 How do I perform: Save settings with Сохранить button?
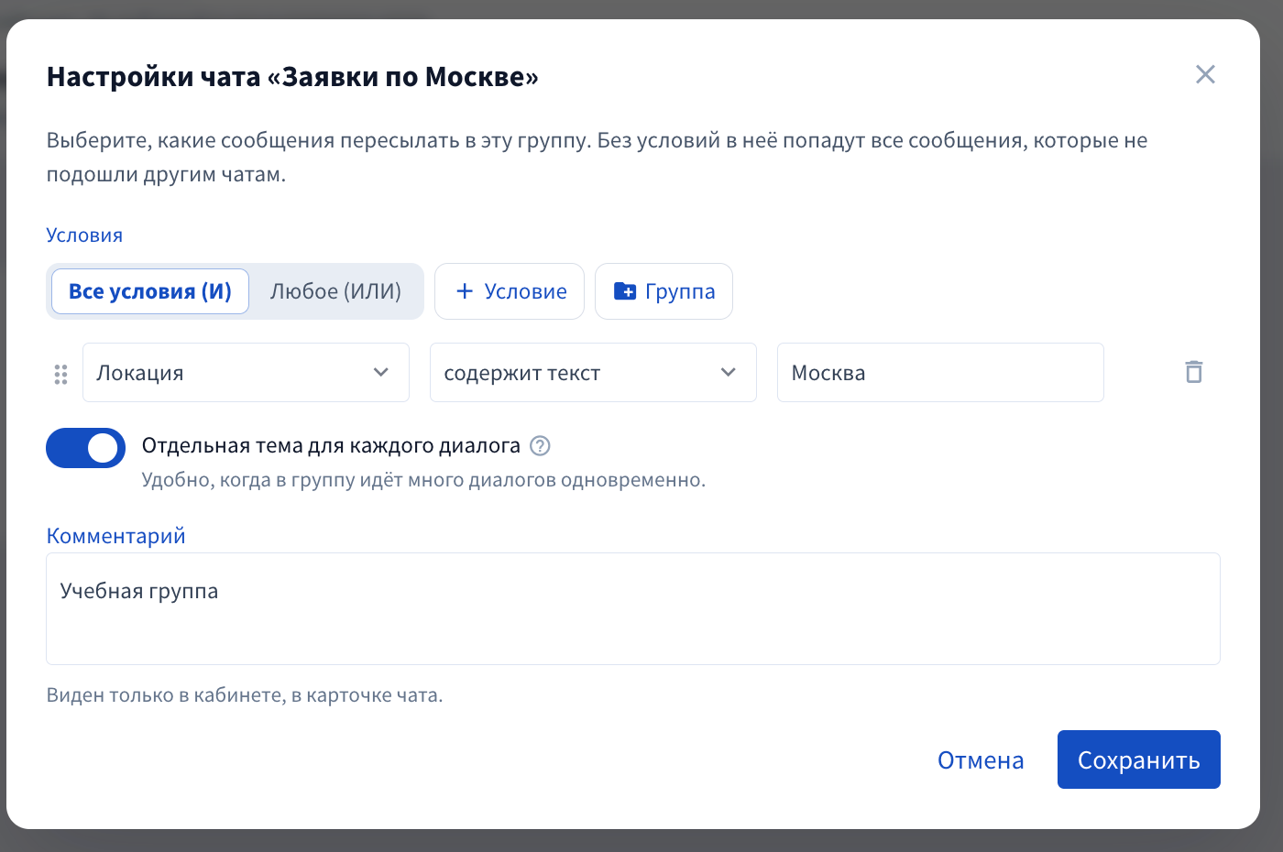(x=1139, y=759)
